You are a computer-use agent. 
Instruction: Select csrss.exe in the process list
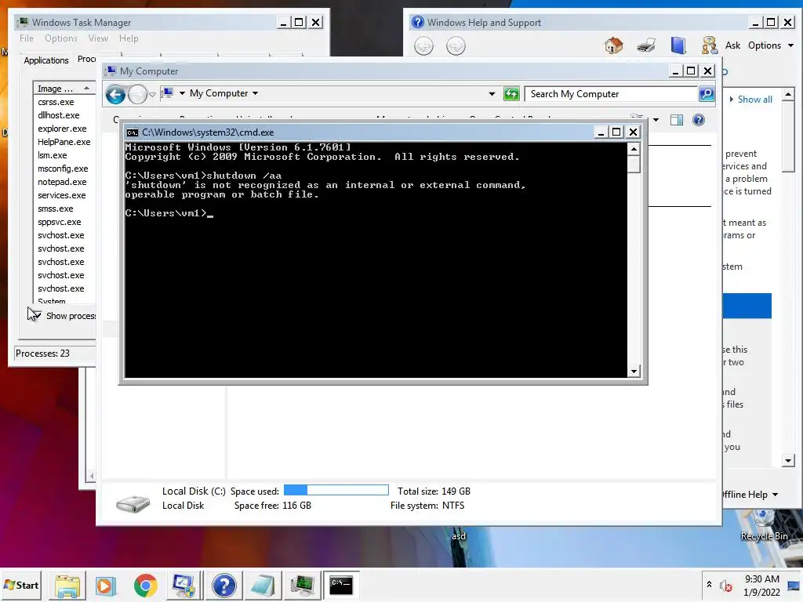[x=56, y=103]
